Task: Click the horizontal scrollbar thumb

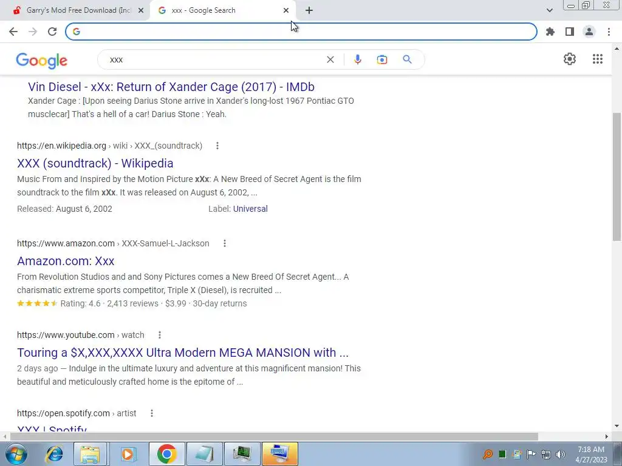Action: tap(274, 437)
